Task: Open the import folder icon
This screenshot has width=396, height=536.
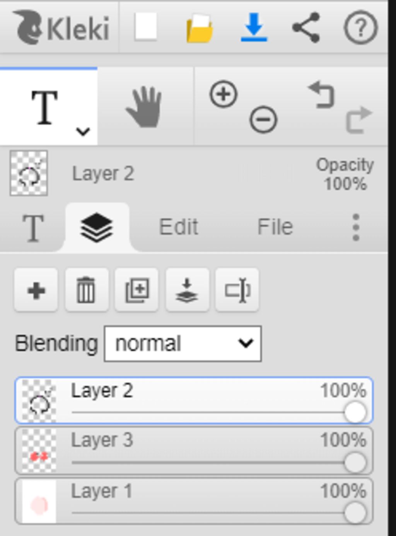Action: coord(200,28)
